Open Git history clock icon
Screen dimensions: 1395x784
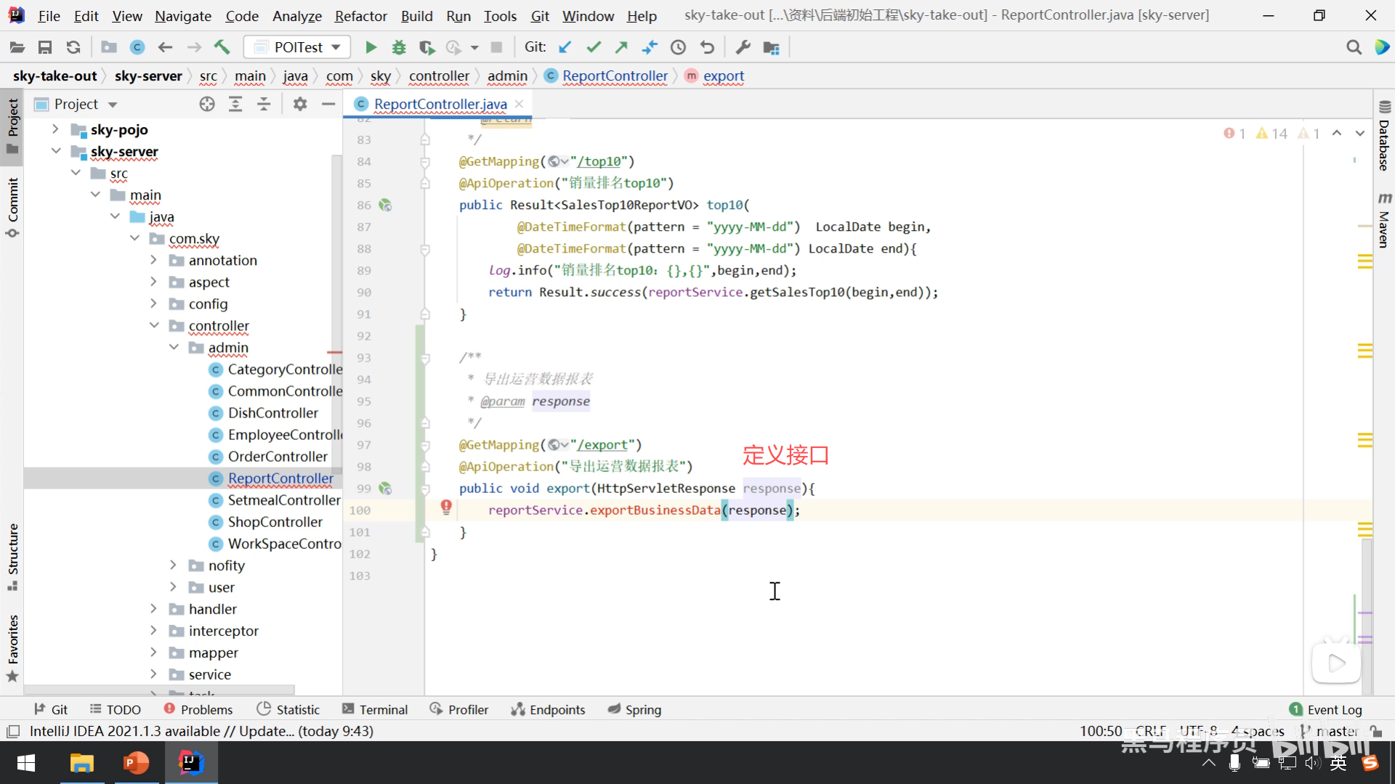678,47
